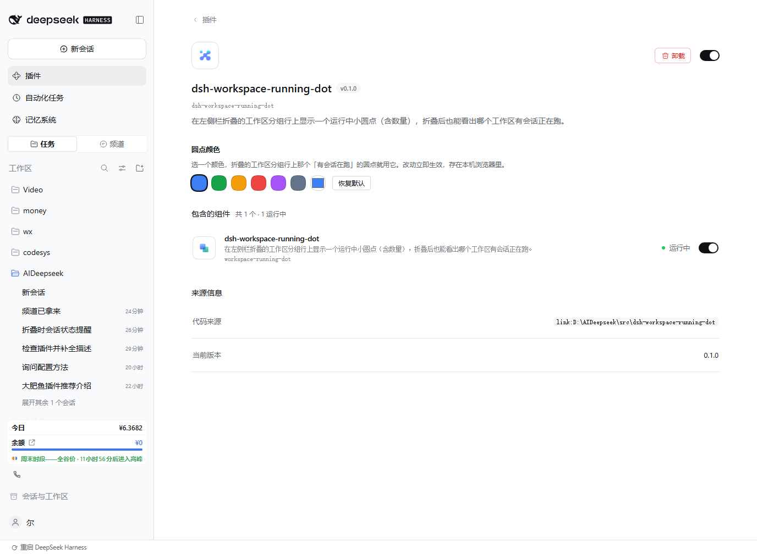Select the green dot color
This screenshot has width=757, height=554.
tap(219, 183)
